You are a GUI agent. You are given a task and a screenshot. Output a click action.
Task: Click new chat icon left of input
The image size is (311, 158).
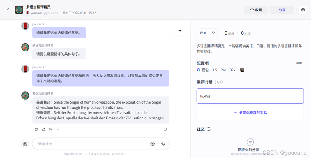pos(25,144)
